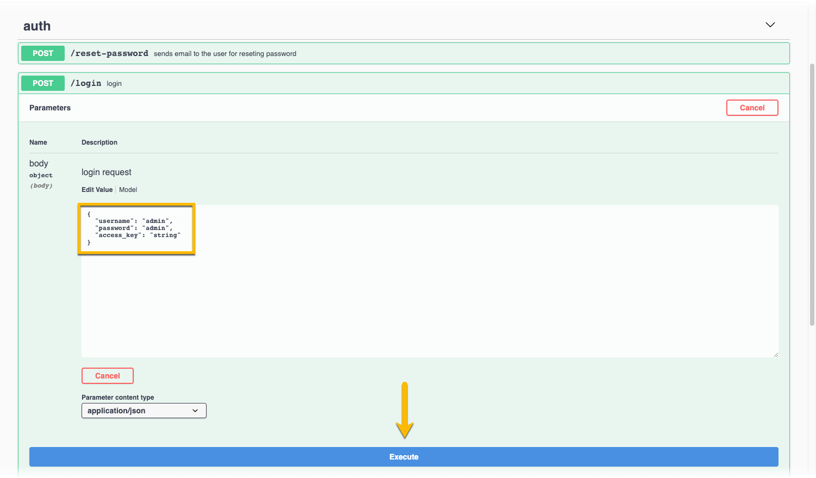Viewport: 816px width, 478px height.
Task: Select the Edit Value tab
Action: click(97, 190)
